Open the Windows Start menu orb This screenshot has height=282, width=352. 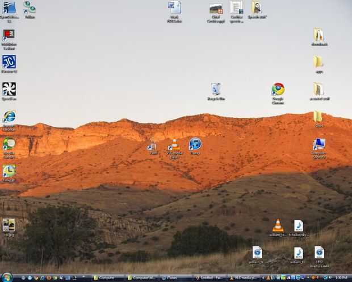pos(6,277)
